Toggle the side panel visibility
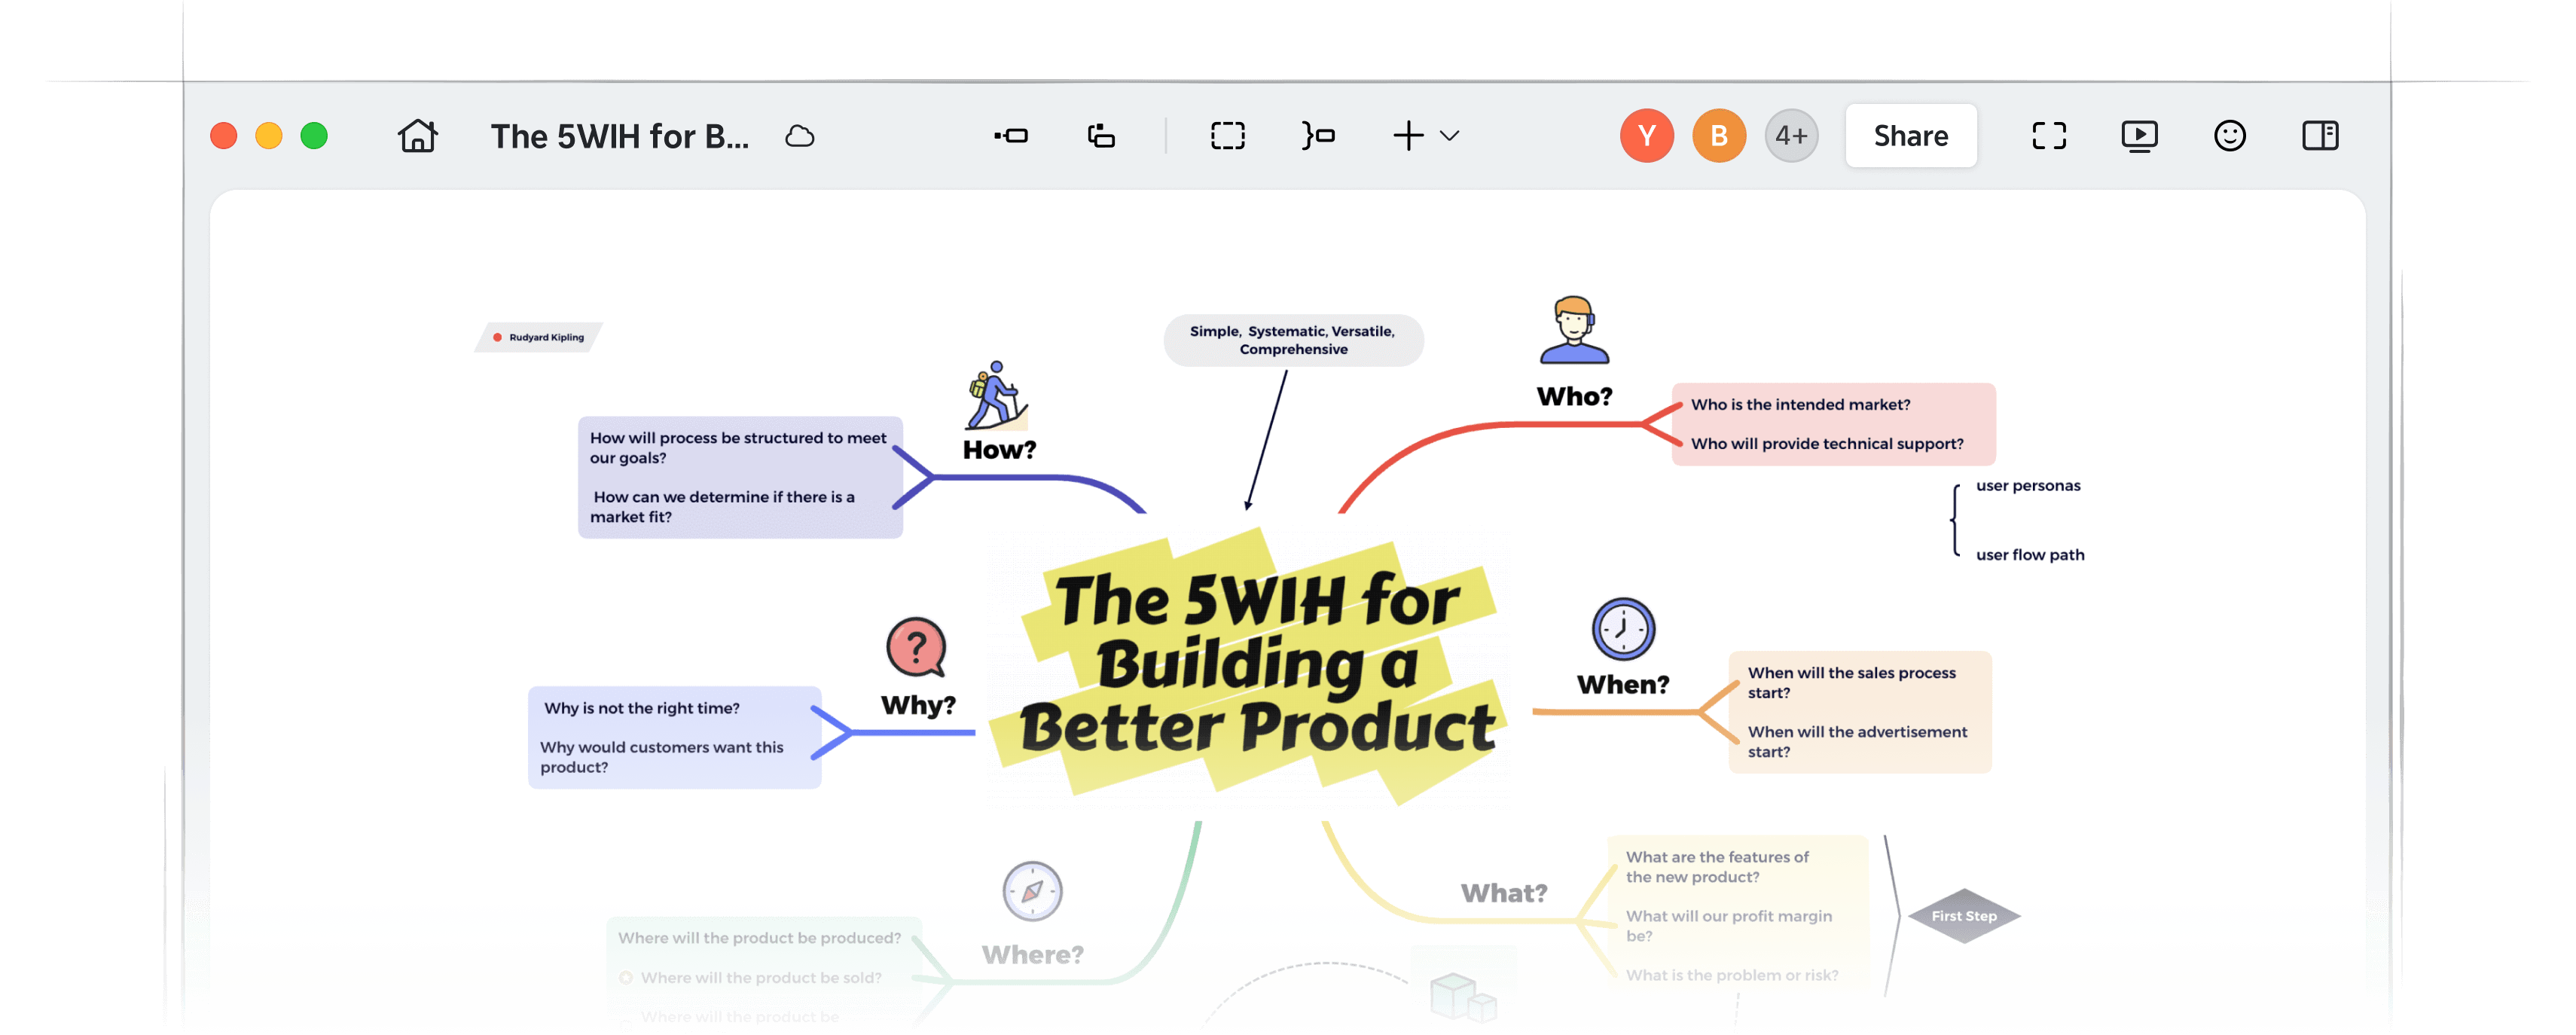Screen dimensions: 2576x1035 2321,135
